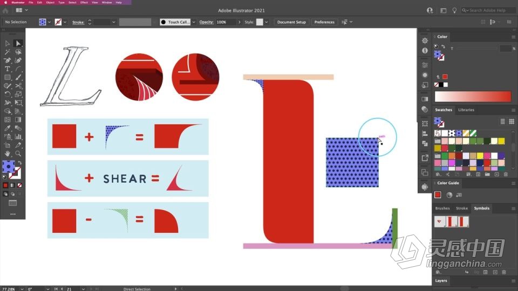Select the Hand tool
The image size is (518, 291).
[7, 154]
